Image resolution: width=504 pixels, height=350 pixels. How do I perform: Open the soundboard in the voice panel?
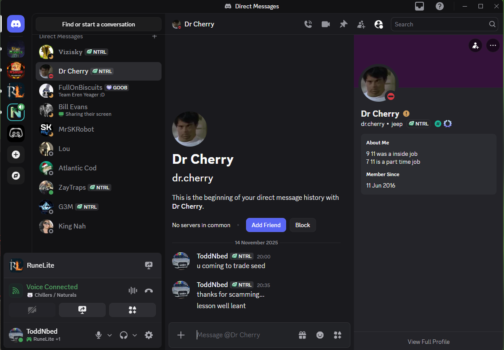point(132,310)
